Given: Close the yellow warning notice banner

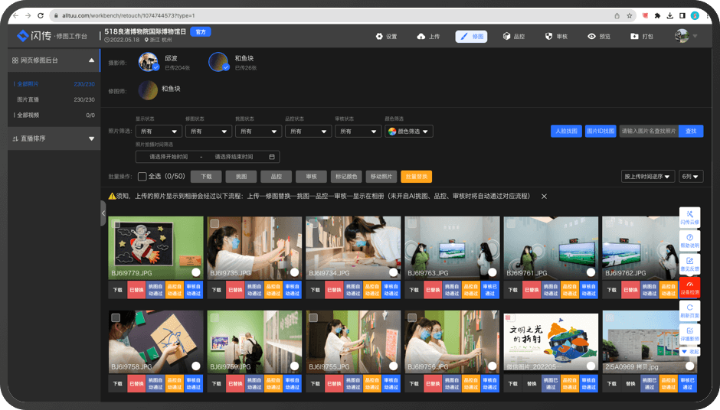Looking at the screenshot, I should click(x=544, y=197).
